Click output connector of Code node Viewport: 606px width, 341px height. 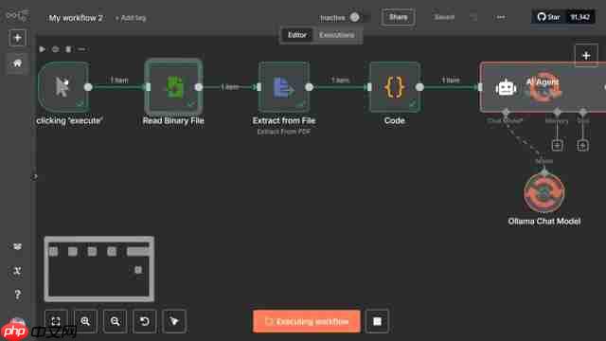419,87
